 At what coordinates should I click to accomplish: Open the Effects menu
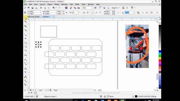pyautogui.click(x=57, y=4)
